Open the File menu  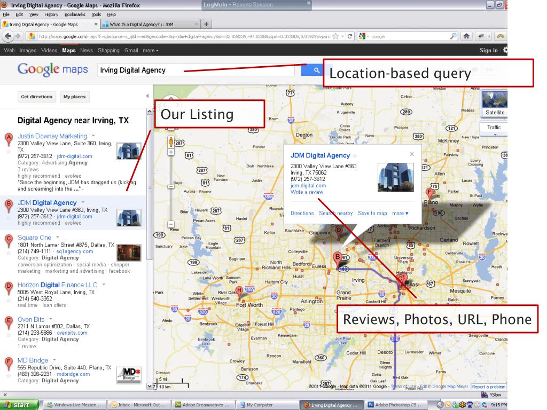(6, 14)
